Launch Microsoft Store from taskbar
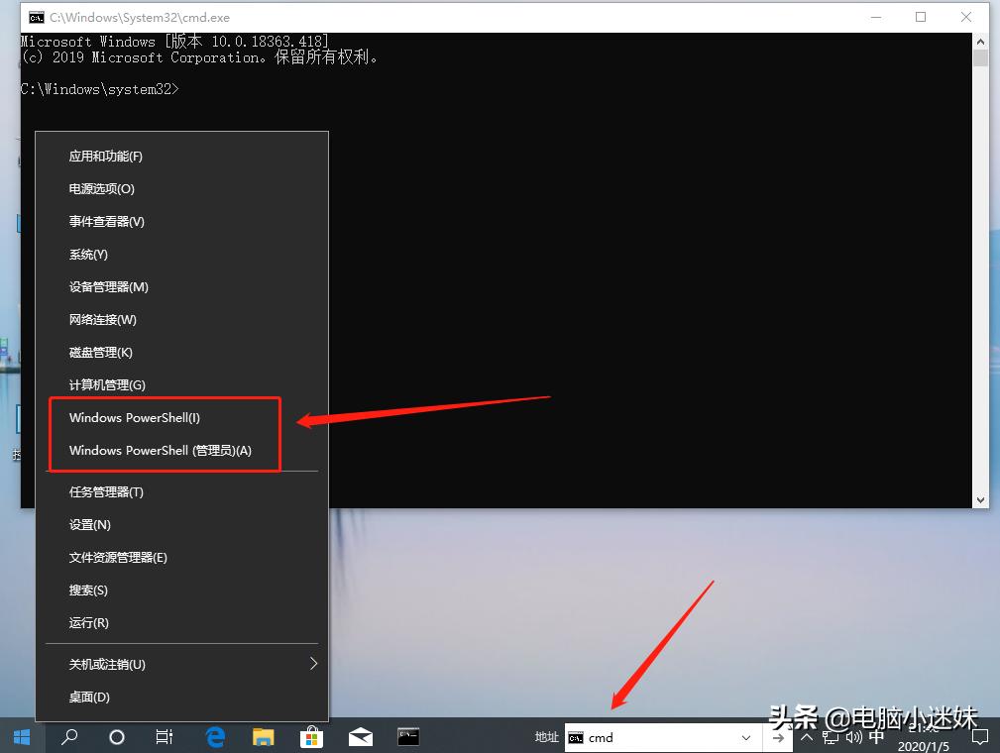Screen dimensions: 1000x753 pyautogui.click(x=310, y=737)
